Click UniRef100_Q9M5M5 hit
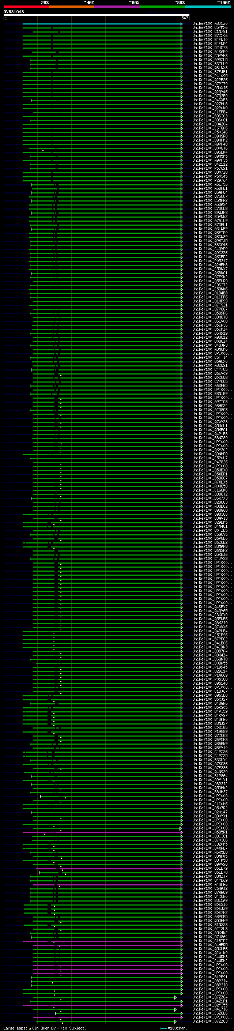The image size is (234, 1031). 210,157
